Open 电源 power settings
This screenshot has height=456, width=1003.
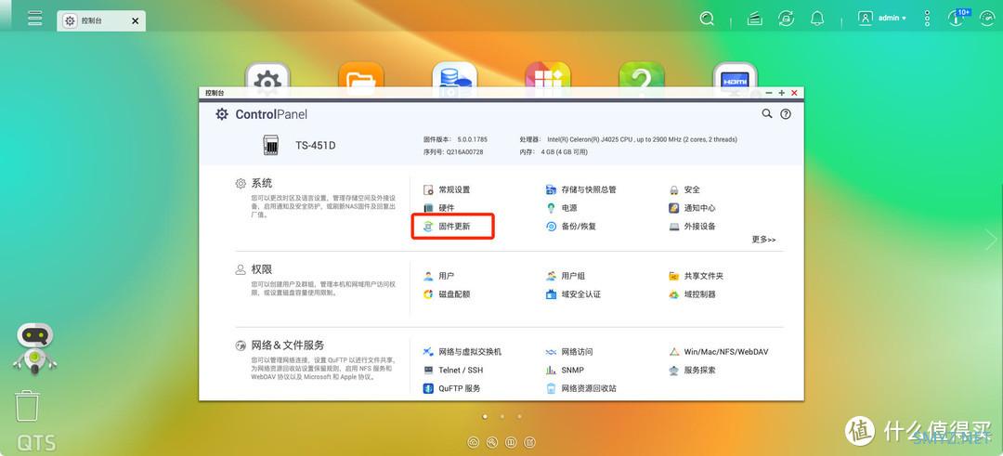pos(562,208)
